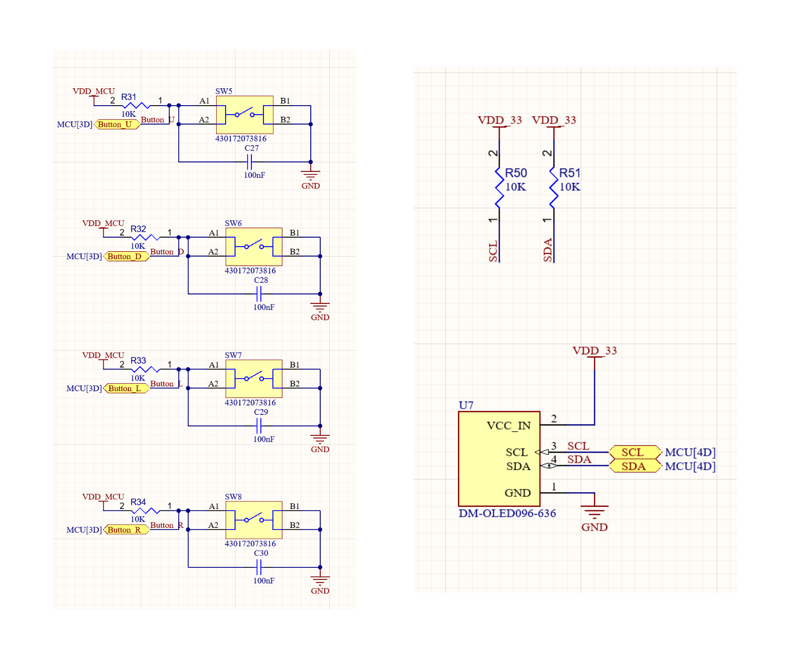Select the Button_D port
This screenshot has width=802, height=663.
coord(126,257)
